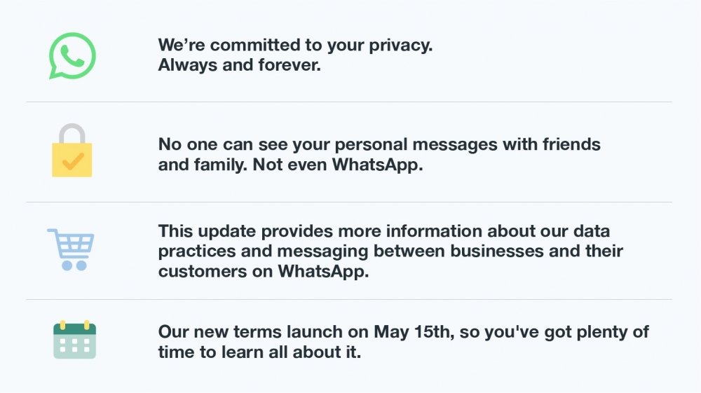Click "time to learn all about it." line

pos(259,352)
